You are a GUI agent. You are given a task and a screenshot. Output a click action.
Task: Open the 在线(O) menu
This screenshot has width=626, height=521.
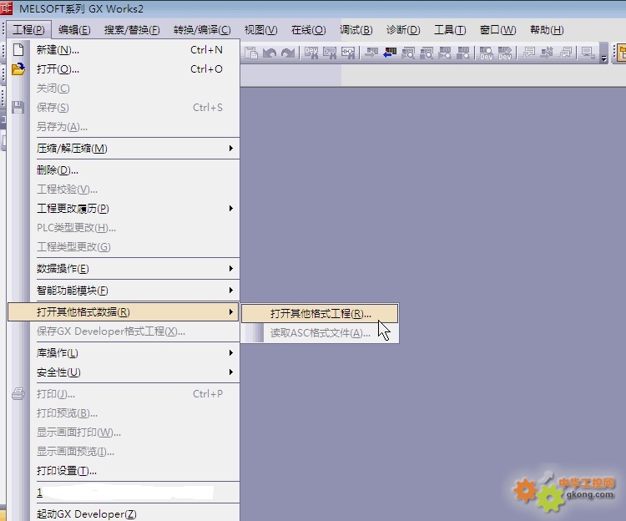308,30
